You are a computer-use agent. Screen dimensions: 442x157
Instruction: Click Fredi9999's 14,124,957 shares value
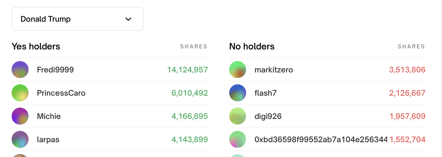[187, 70]
